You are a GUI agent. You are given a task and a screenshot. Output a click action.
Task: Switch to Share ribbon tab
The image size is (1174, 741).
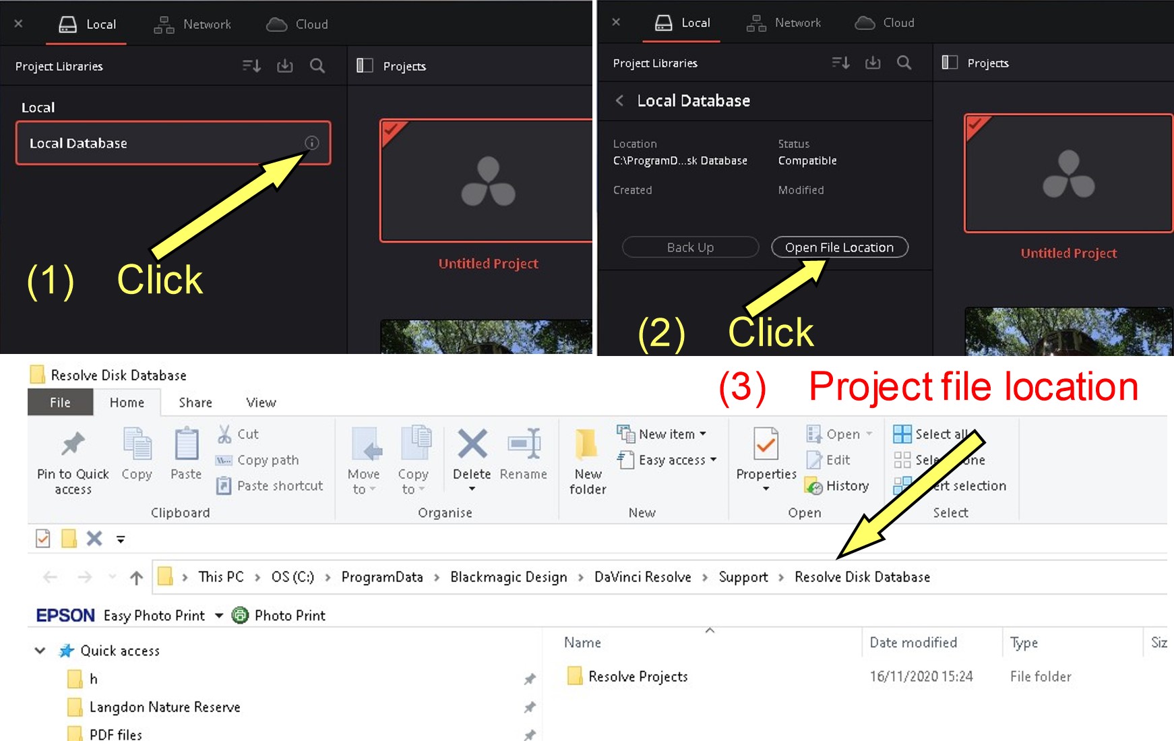195,403
